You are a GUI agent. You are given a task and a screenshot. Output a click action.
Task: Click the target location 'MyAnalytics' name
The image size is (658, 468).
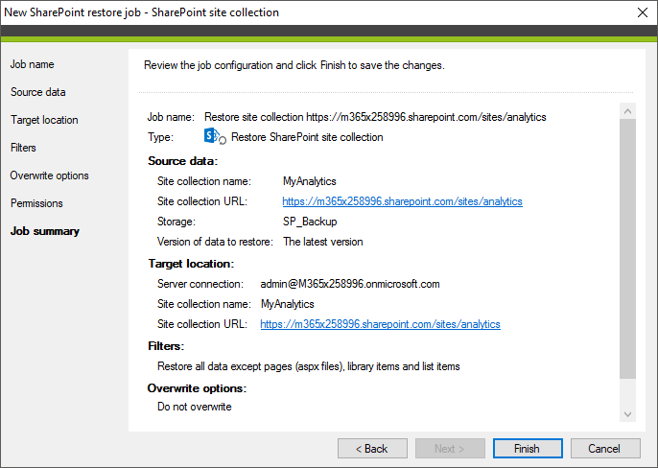point(288,304)
